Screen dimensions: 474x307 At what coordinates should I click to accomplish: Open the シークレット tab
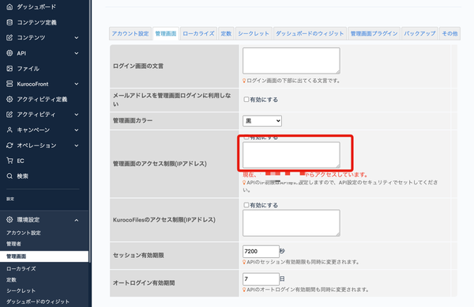click(x=254, y=33)
